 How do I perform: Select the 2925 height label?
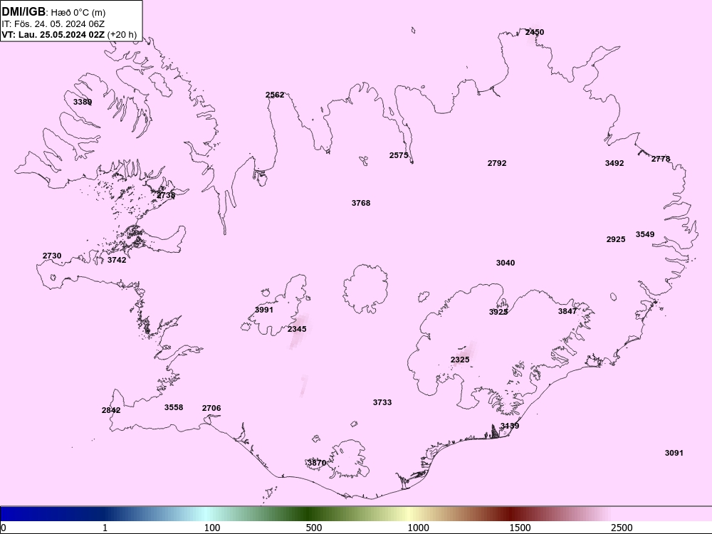click(616, 239)
